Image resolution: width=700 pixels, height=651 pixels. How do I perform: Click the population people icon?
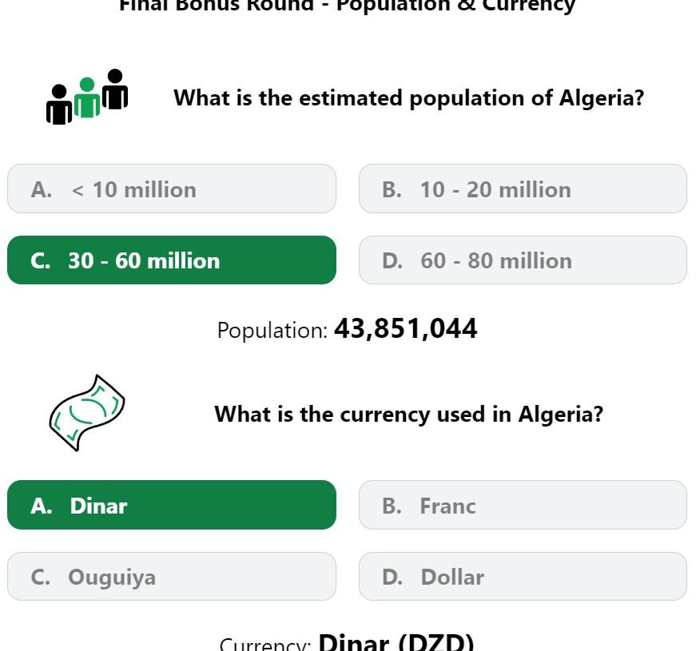[x=87, y=97]
